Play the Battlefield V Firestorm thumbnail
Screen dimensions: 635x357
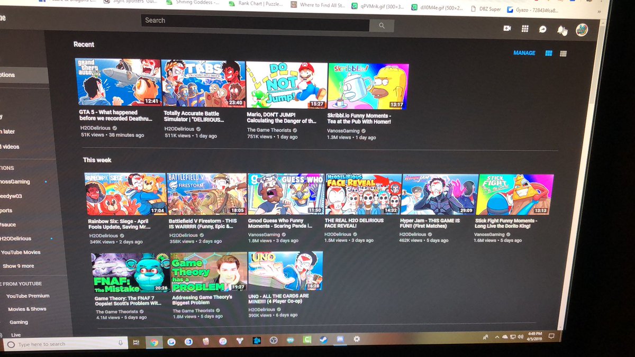tap(206, 194)
